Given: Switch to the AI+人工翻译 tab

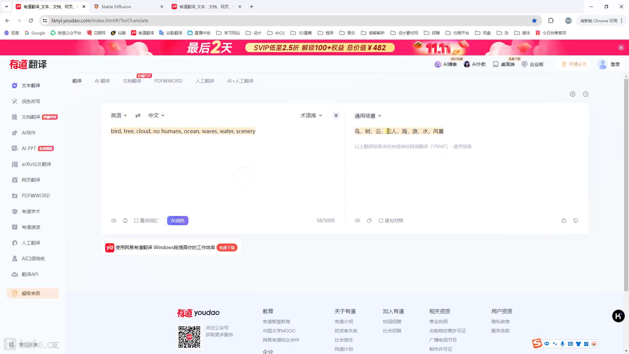Looking at the screenshot, I should pyautogui.click(x=240, y=81).
